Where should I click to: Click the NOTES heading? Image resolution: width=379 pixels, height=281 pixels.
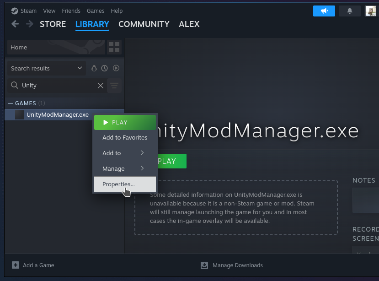364,180
